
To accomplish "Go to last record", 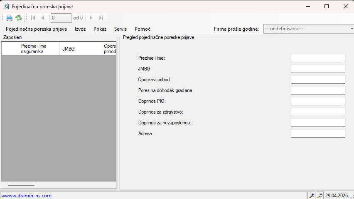I will 101,18.
